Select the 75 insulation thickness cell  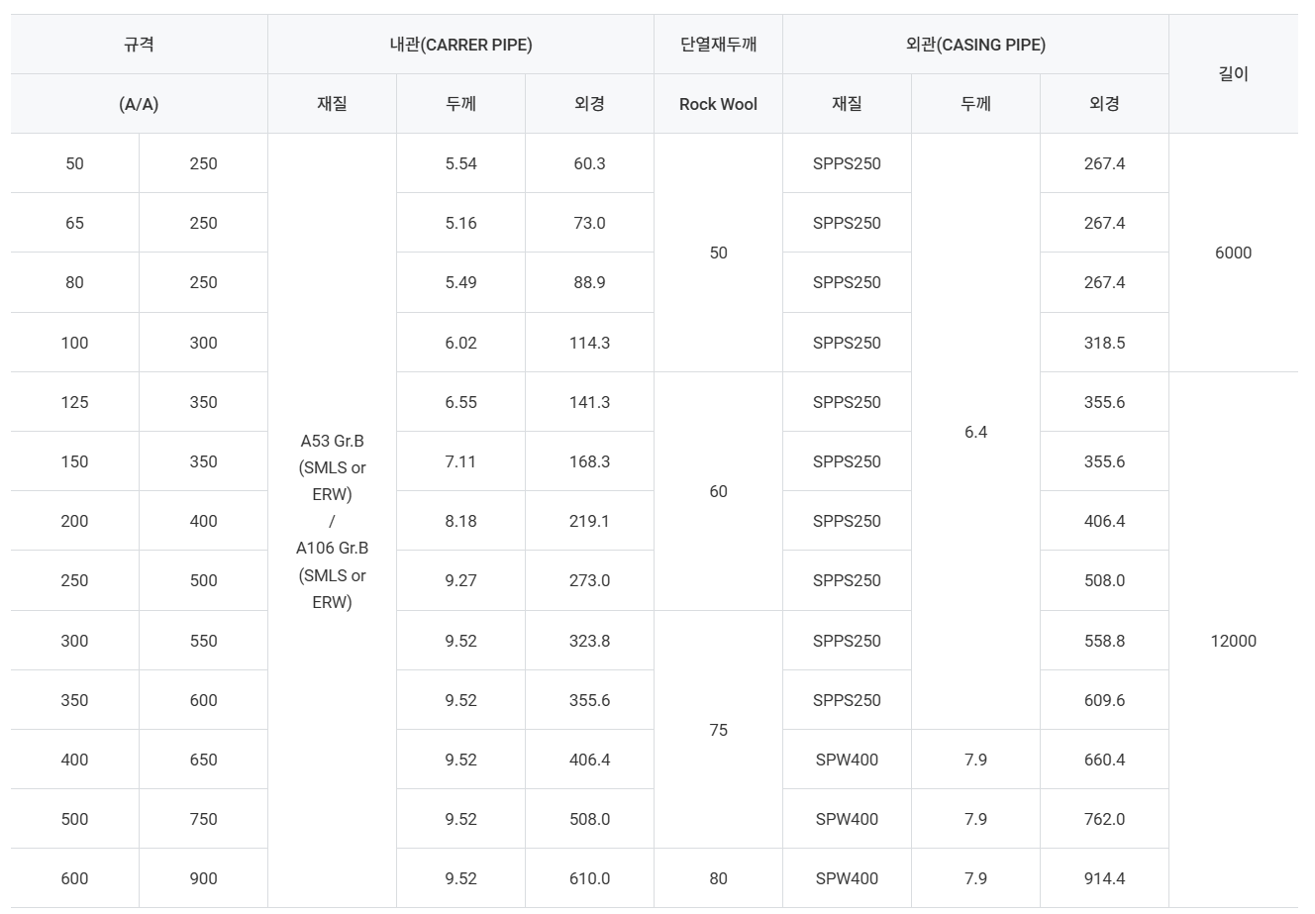click(x=718, y=730)
